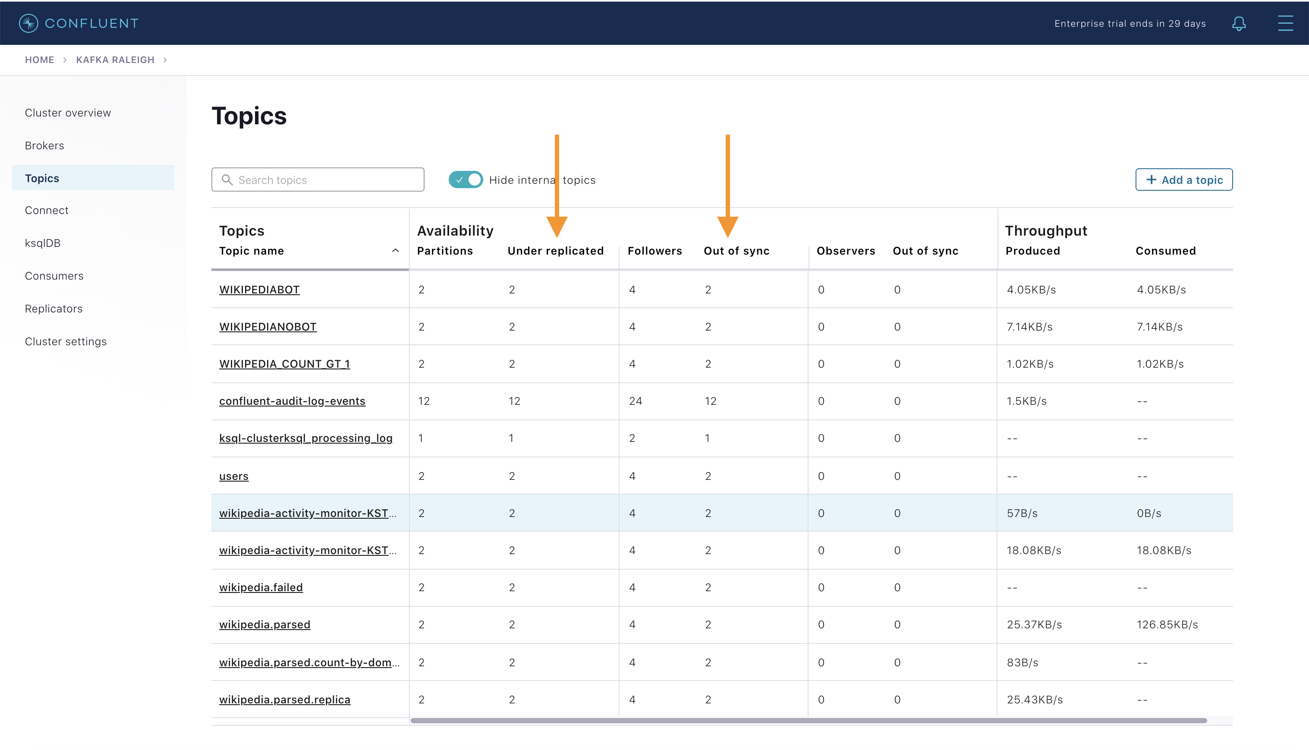
Task: Open wikipedia.parsed topic
Action: (264, 624)
